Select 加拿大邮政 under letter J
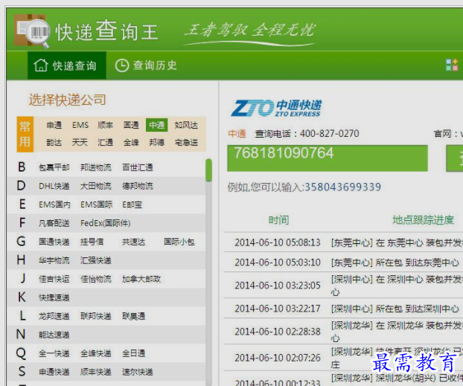The height and width of the screenshot is (386, 463). click(141, 279)
